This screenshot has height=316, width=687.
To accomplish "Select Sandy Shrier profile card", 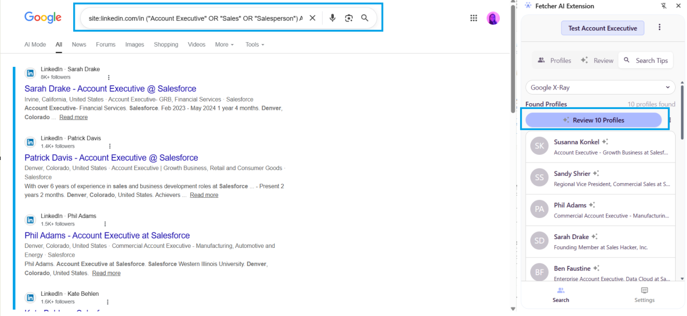I will click(600, 178).
